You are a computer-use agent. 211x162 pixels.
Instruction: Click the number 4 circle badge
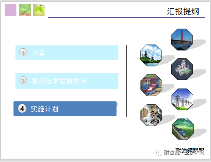[x=22, y=109]
